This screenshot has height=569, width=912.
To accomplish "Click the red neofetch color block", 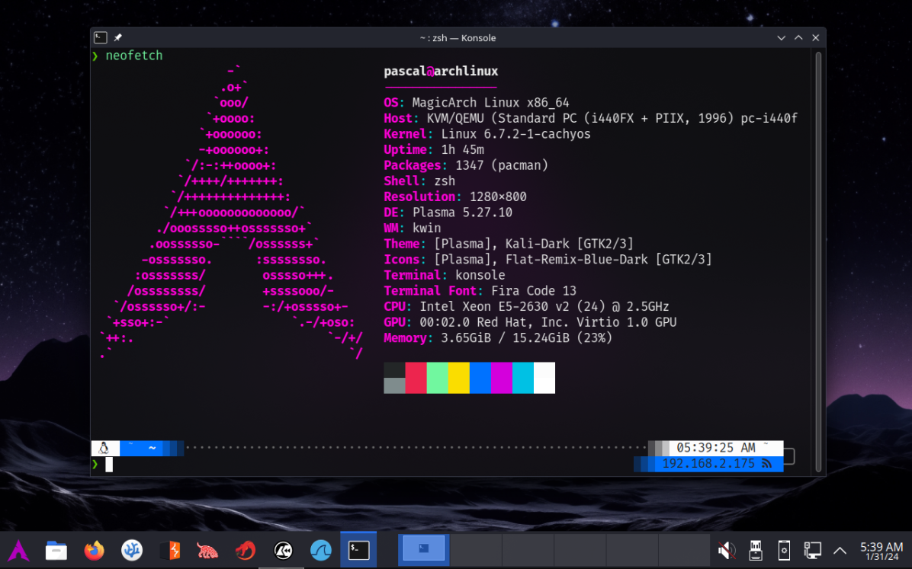I will coord(416,378).
